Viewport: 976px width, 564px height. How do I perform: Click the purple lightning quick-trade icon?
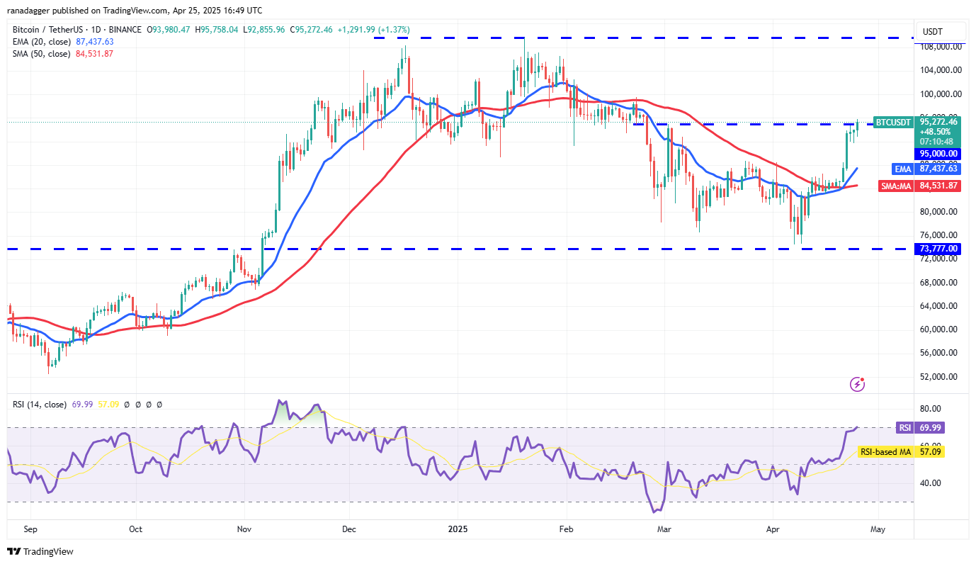tap(858, 385)
